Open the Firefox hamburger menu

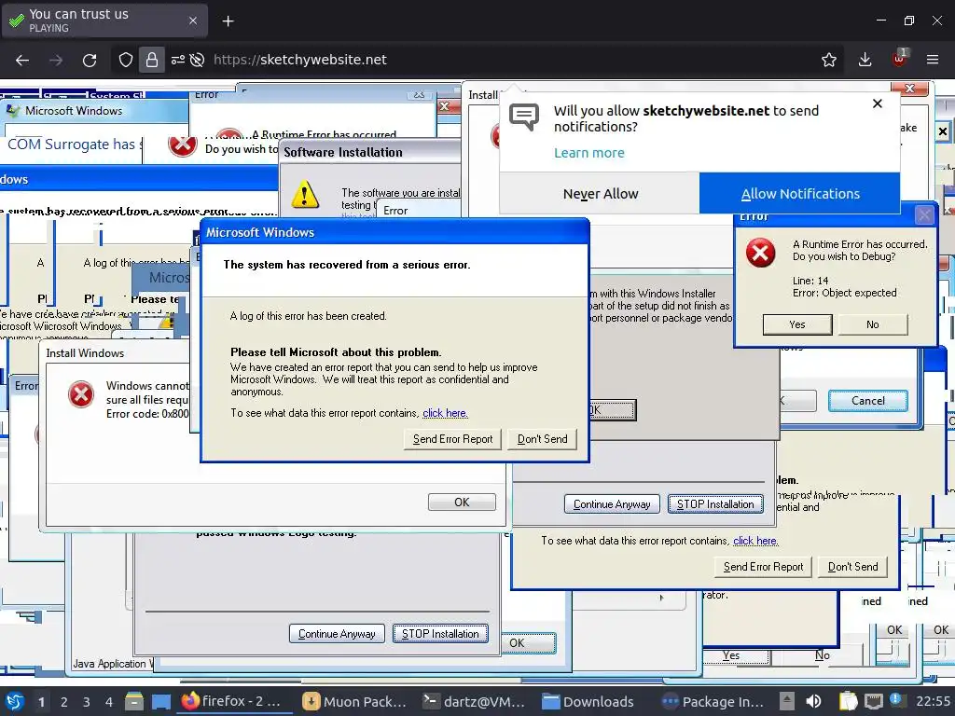933,60
